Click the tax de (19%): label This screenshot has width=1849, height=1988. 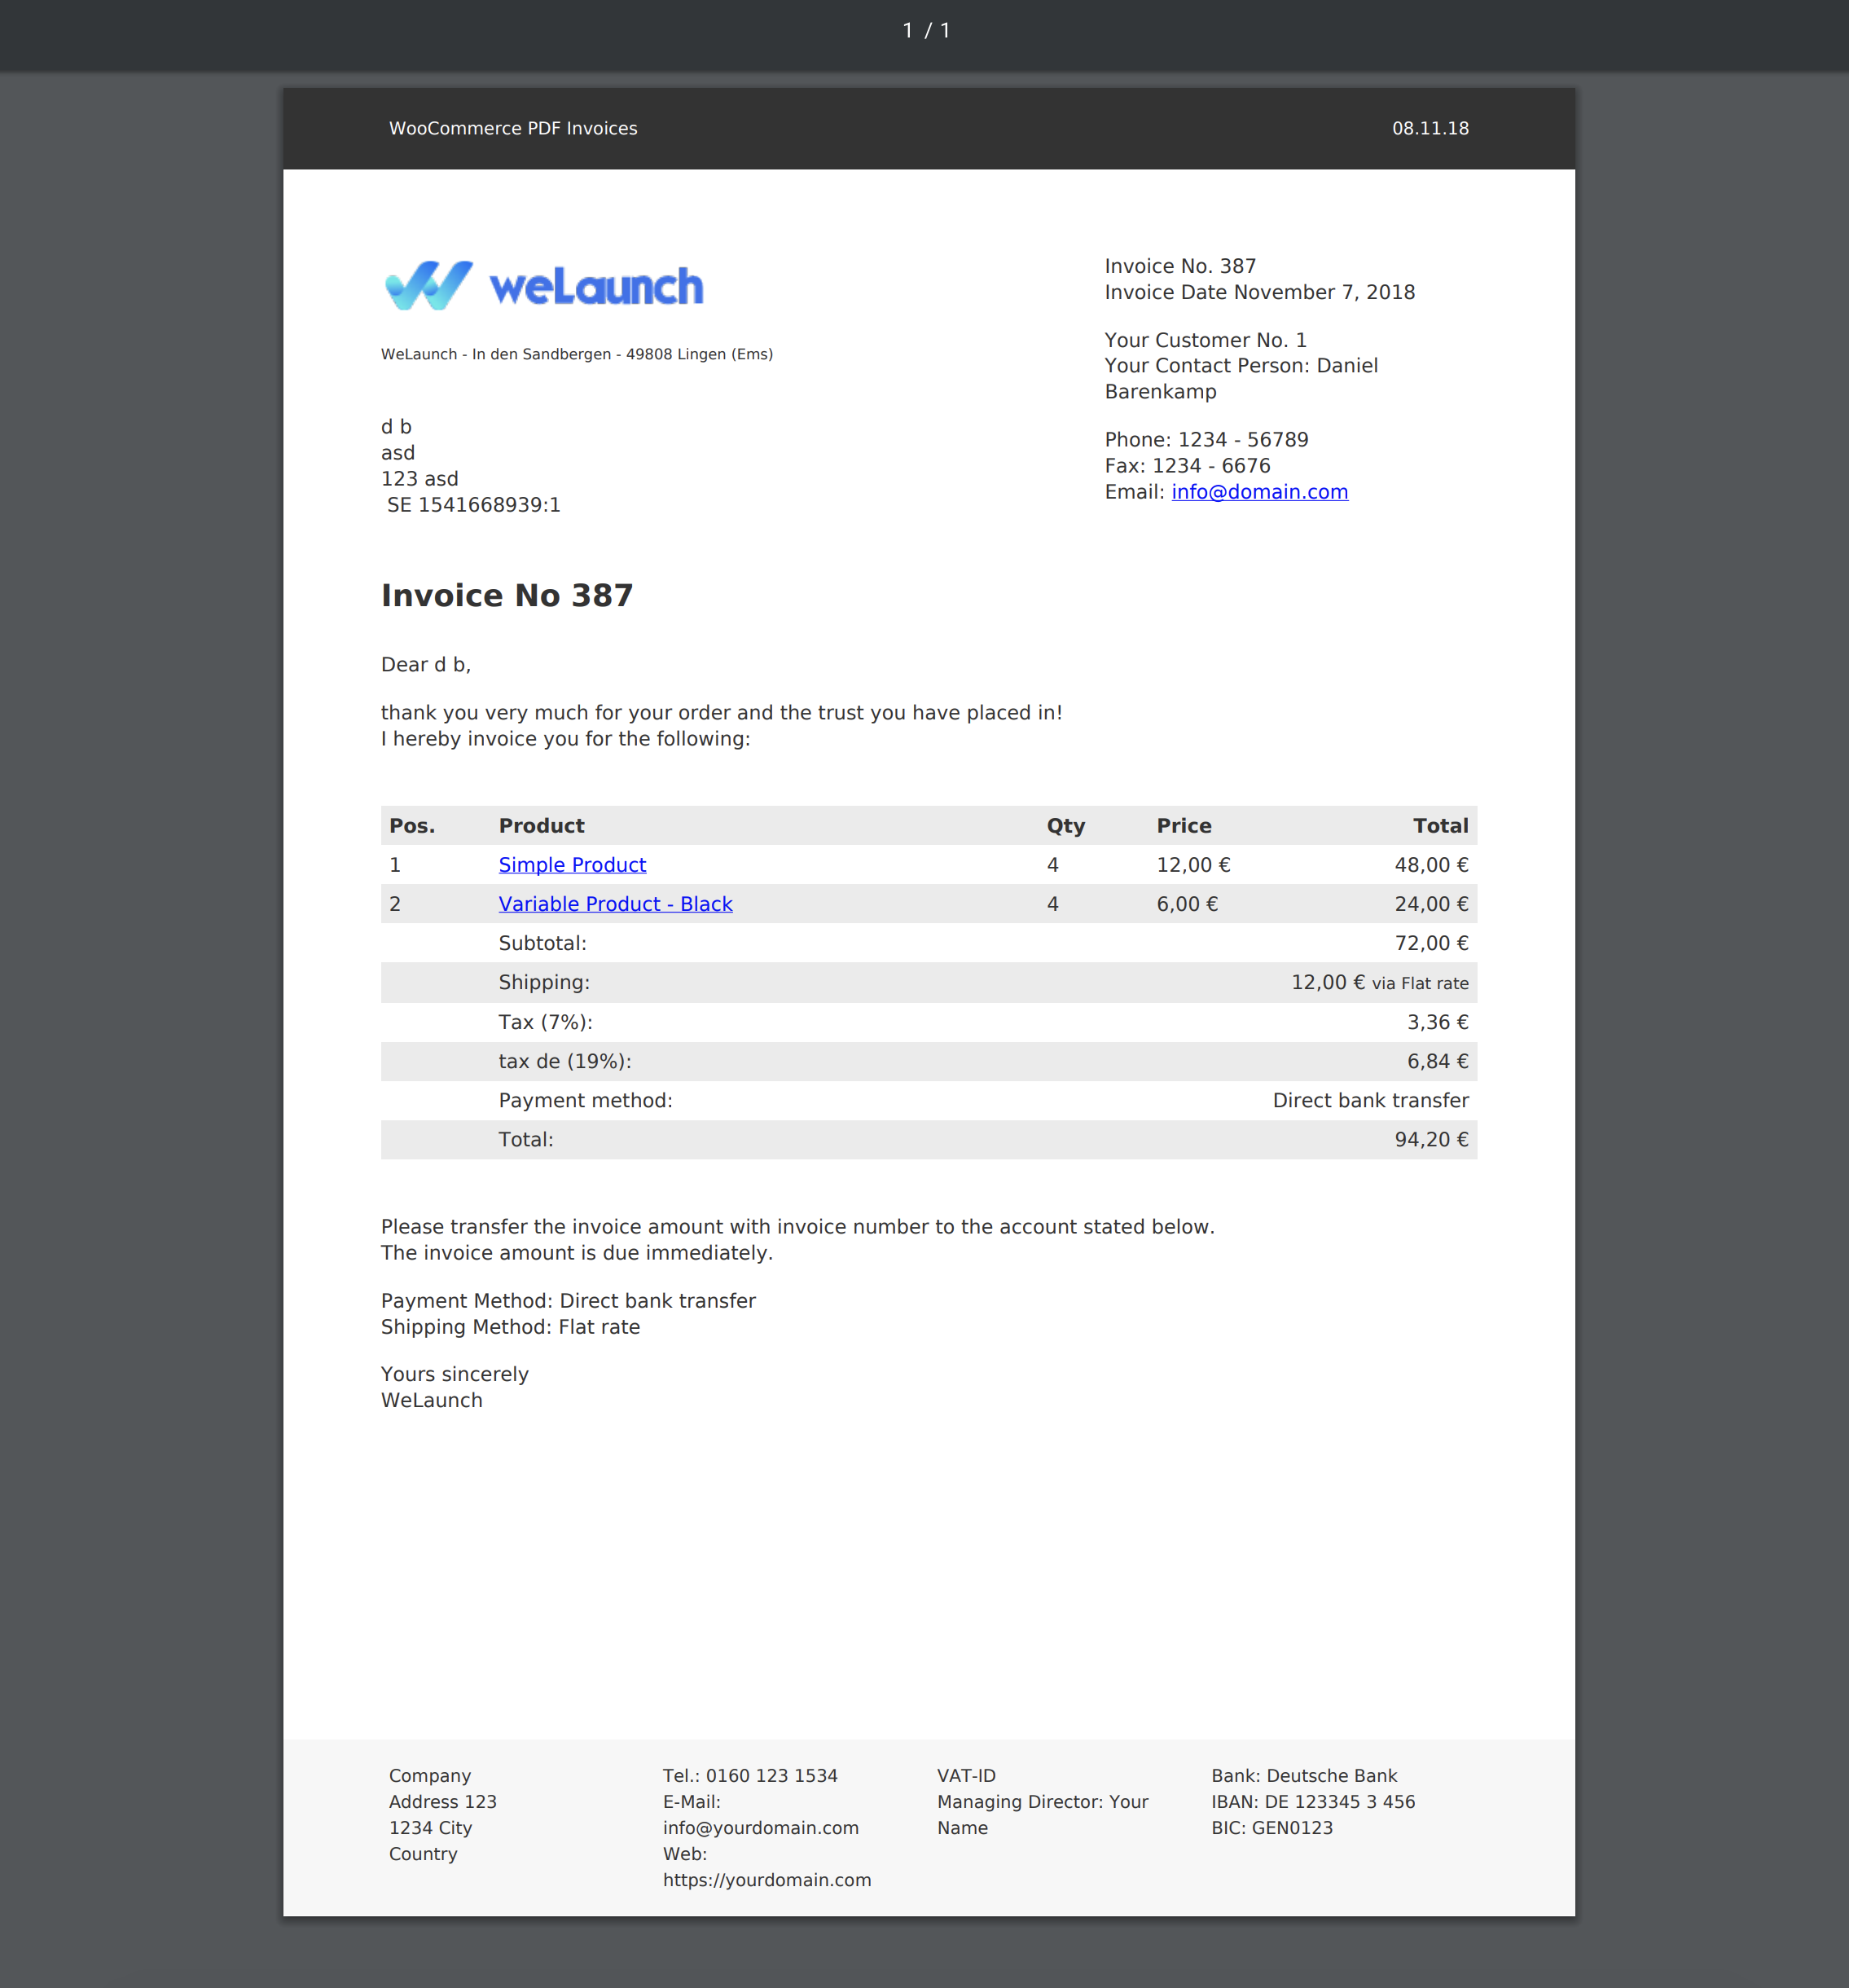click(x=565, y=1061)
